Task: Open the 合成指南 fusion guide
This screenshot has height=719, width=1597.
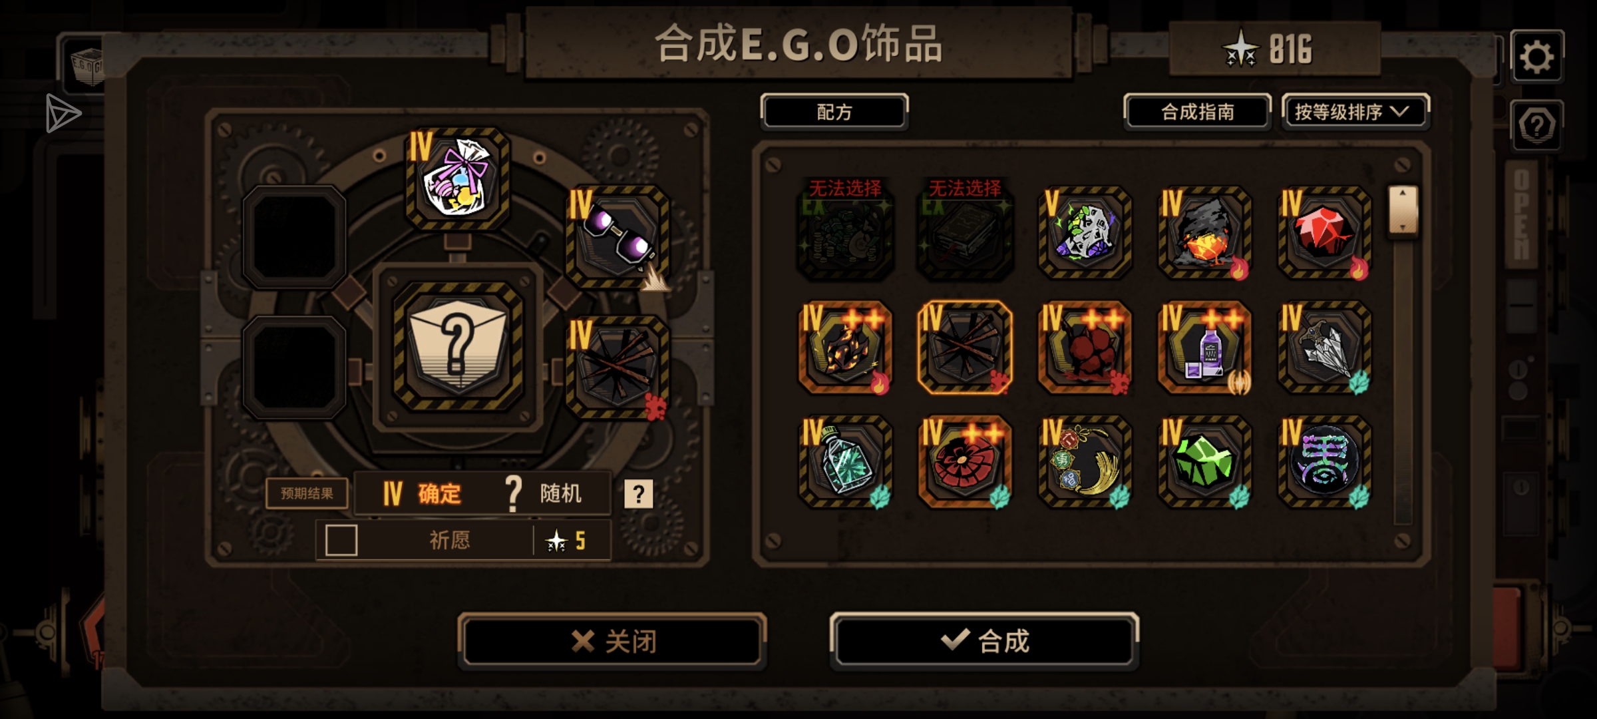Action: click(x=1197, y=112)
